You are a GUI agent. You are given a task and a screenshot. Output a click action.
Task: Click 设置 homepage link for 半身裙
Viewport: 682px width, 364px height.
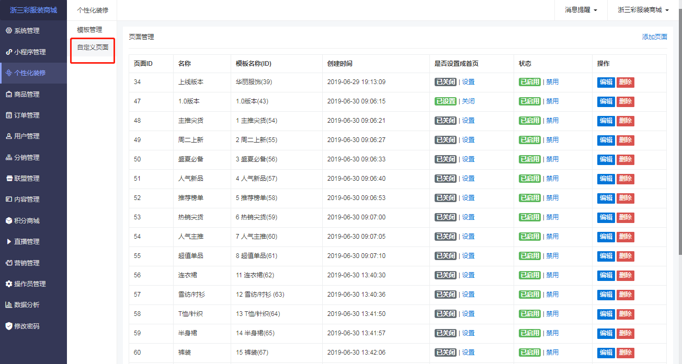(468, 333)
